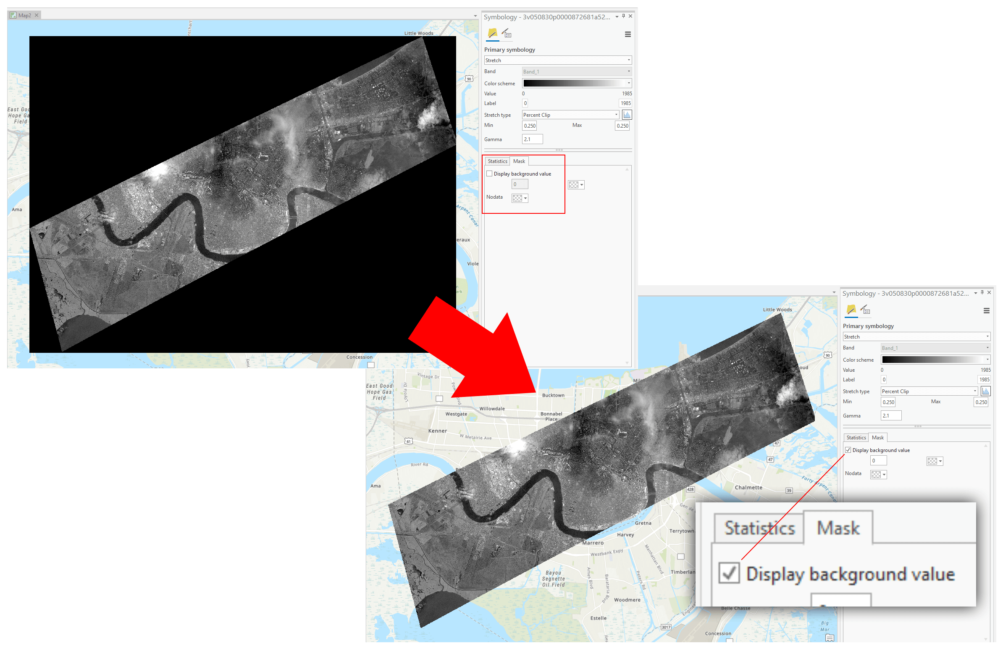Click histogram icon in lower Symbology pane

point(985,391)
